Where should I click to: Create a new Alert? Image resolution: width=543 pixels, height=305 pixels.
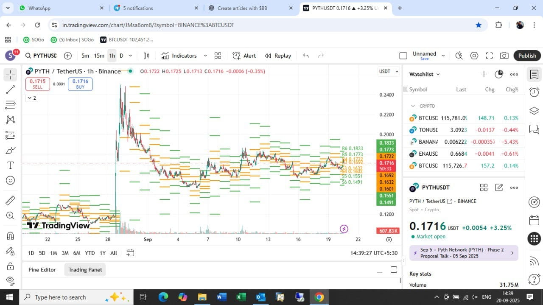[x=244, y=56]
